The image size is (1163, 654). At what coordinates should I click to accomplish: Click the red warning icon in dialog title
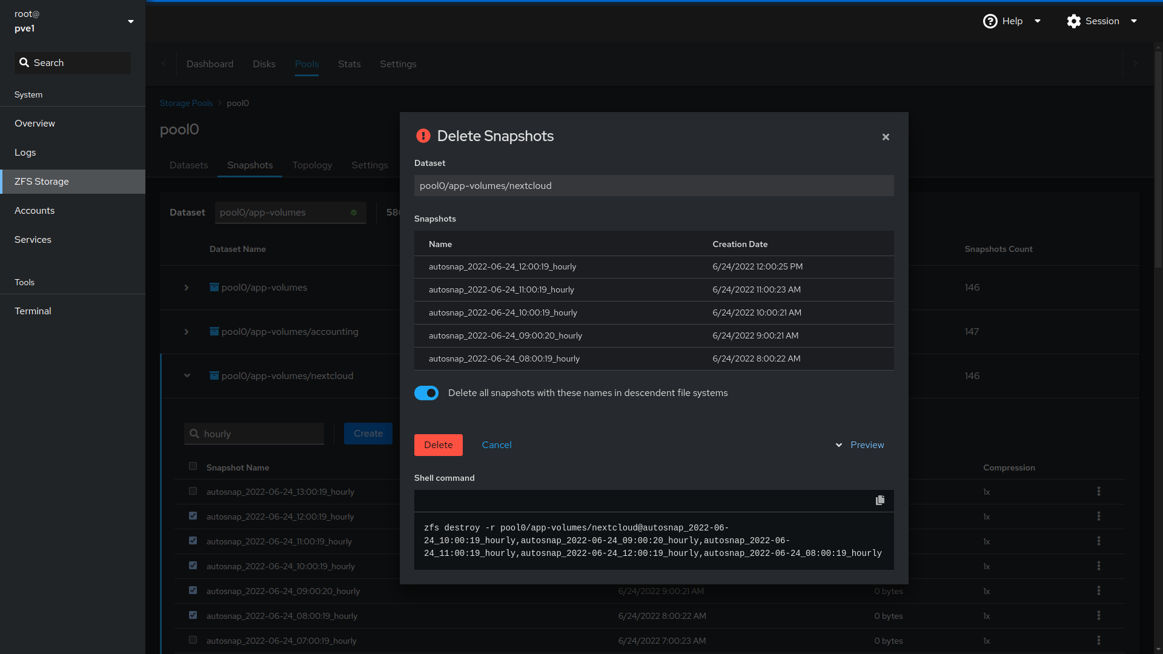pos(423,136)
